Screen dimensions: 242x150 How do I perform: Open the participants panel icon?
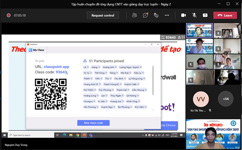coord(134,15)
